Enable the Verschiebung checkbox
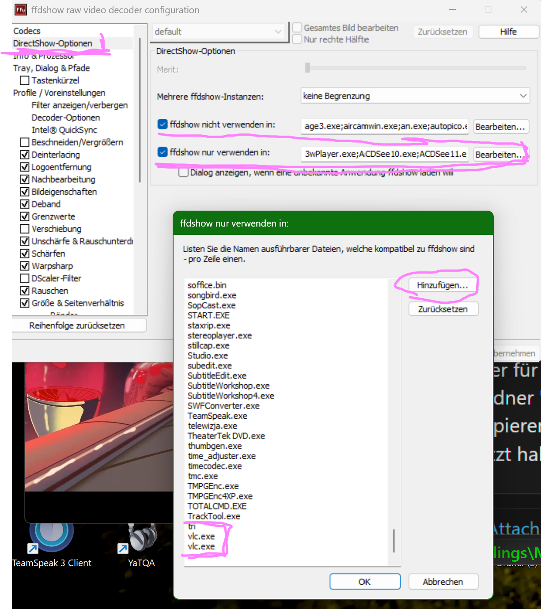The image size is (541, 609). (25, 229)
